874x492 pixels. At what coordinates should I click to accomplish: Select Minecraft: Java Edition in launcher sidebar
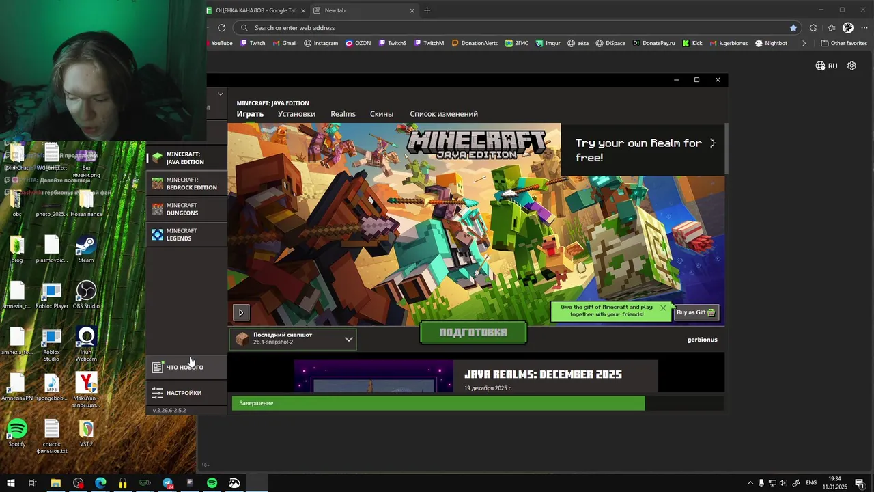(186, 158)
